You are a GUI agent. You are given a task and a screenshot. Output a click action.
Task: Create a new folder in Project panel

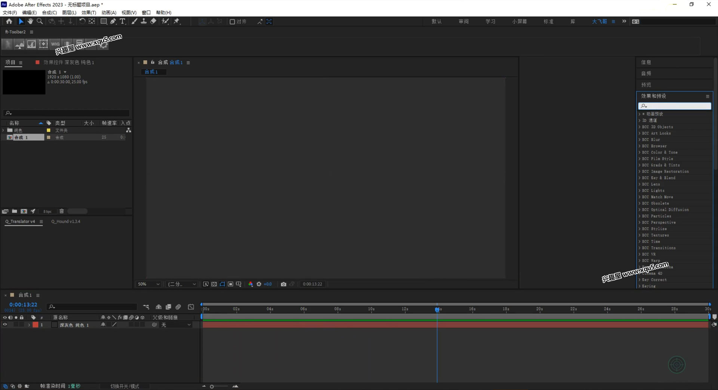pos(14,211)
